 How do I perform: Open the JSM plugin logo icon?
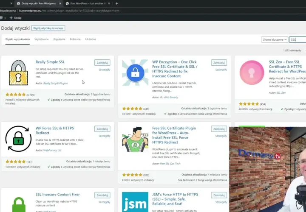click(x=135, y=202)
